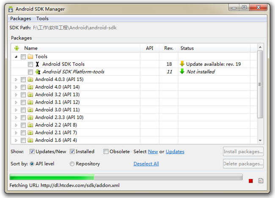
Task: Click the Delete packages... button
Action: [x=243, y=164]
